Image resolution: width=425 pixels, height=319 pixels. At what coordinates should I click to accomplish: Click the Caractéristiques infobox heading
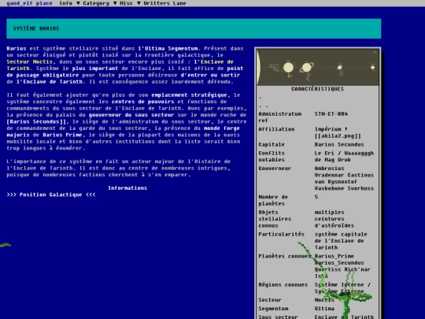tap(317, 89)
